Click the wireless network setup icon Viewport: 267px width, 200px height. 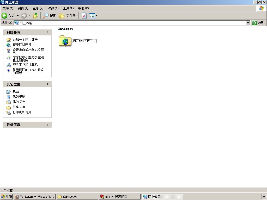(9, 58)
